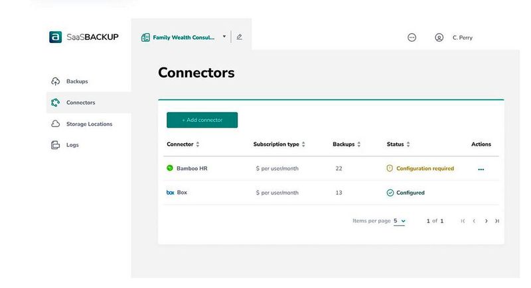
Task: Sort the table by Status column
Action: [x=408, y=144]
